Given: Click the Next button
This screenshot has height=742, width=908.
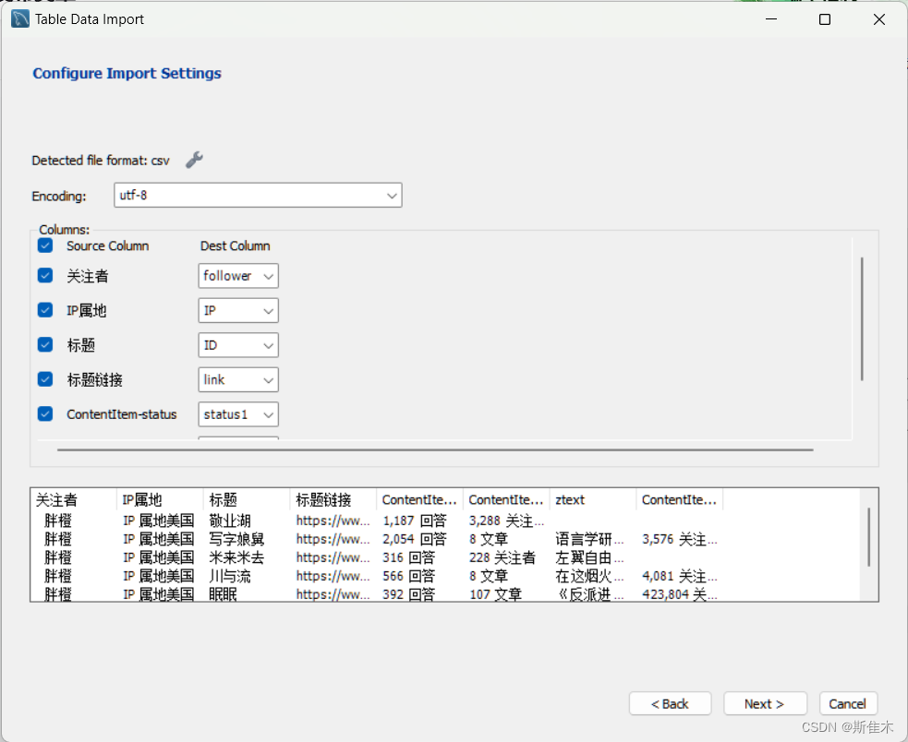Looking at the screenshot, I should click(x=765, y=703).
